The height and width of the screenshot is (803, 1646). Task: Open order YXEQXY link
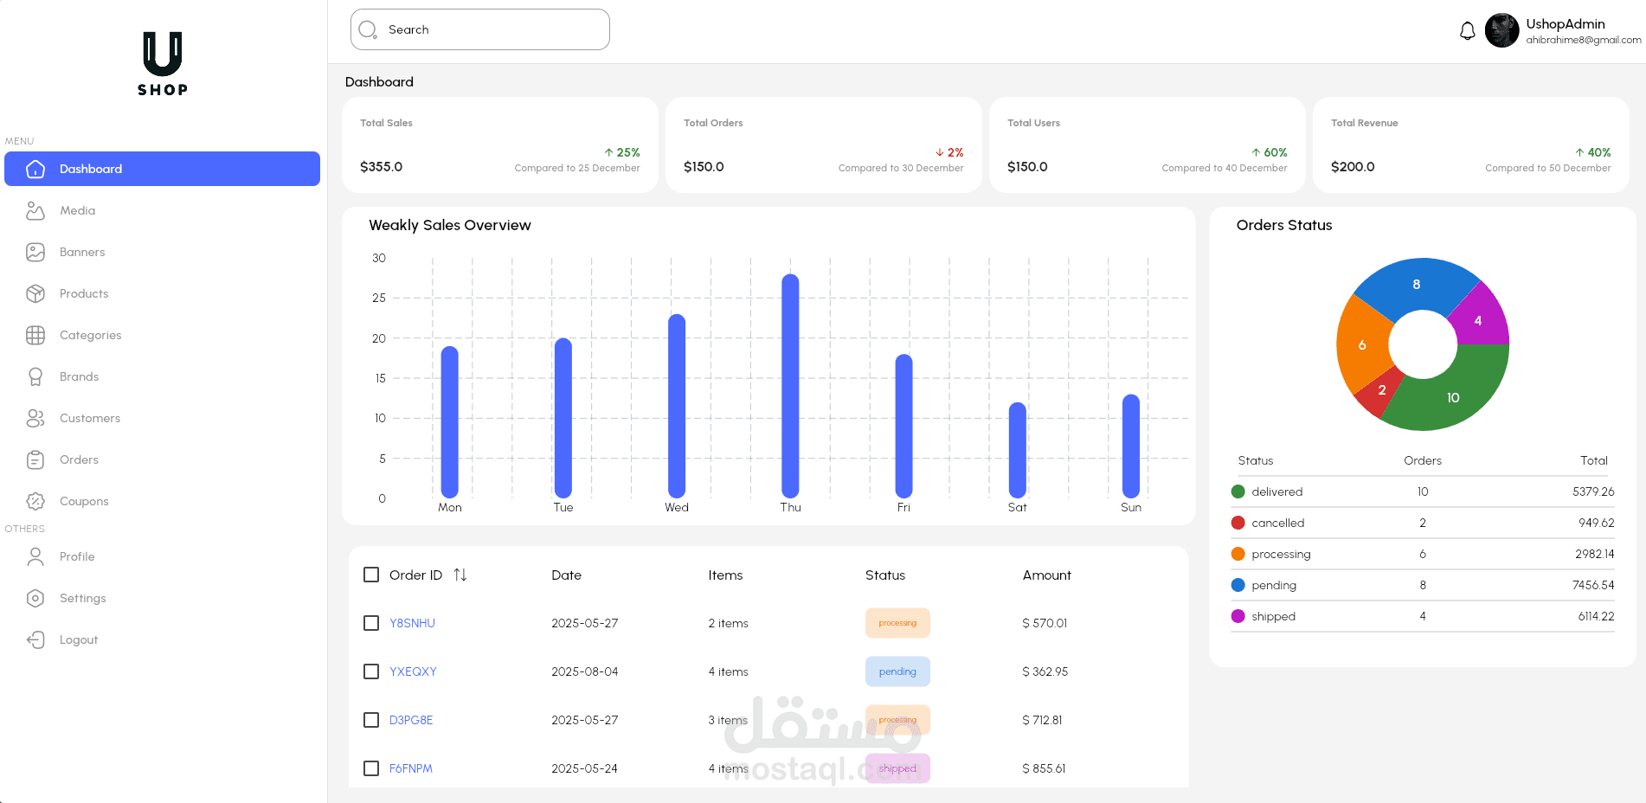(x=413, y=671)
